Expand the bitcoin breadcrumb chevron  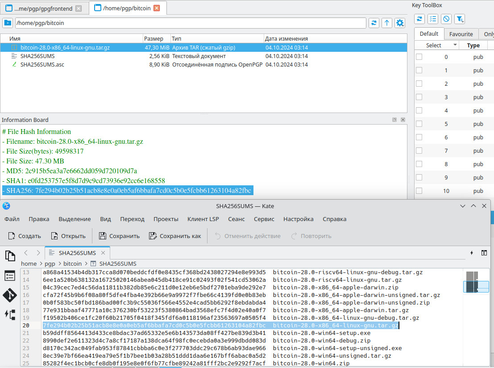pyautogui.click(x=86, y=264)
